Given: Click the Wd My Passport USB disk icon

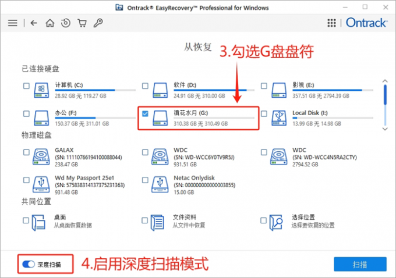Looking at the screenshot, I should 41,184.
